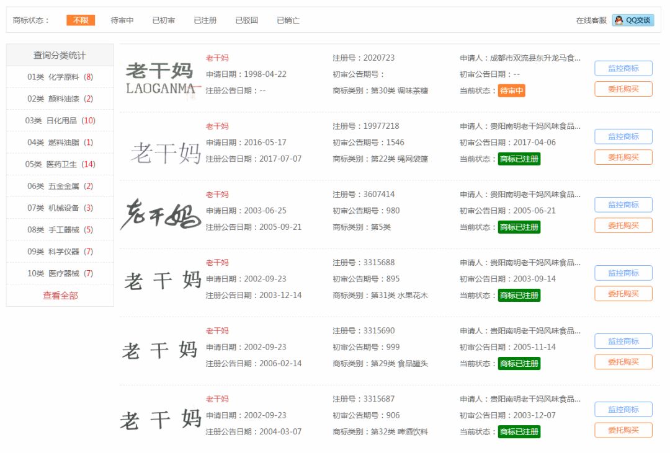Click 委托购买 for registration 3315688

623,294
